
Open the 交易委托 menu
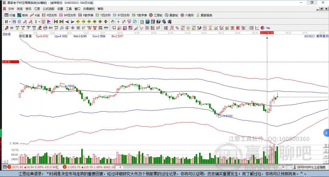coord(89,9)
